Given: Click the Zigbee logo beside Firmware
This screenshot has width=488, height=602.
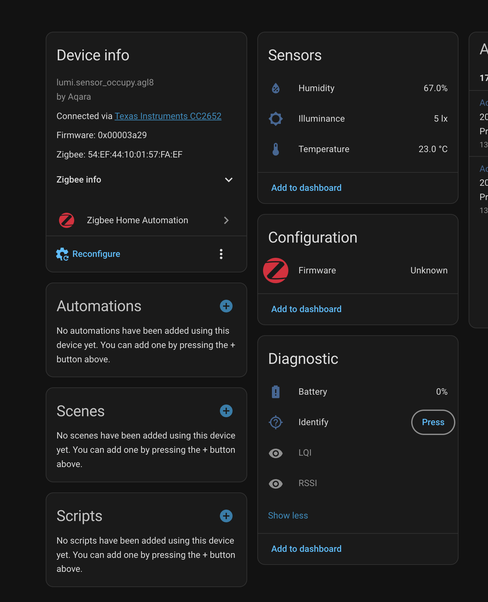Looking at the screenshot, I should pos(276,271).
